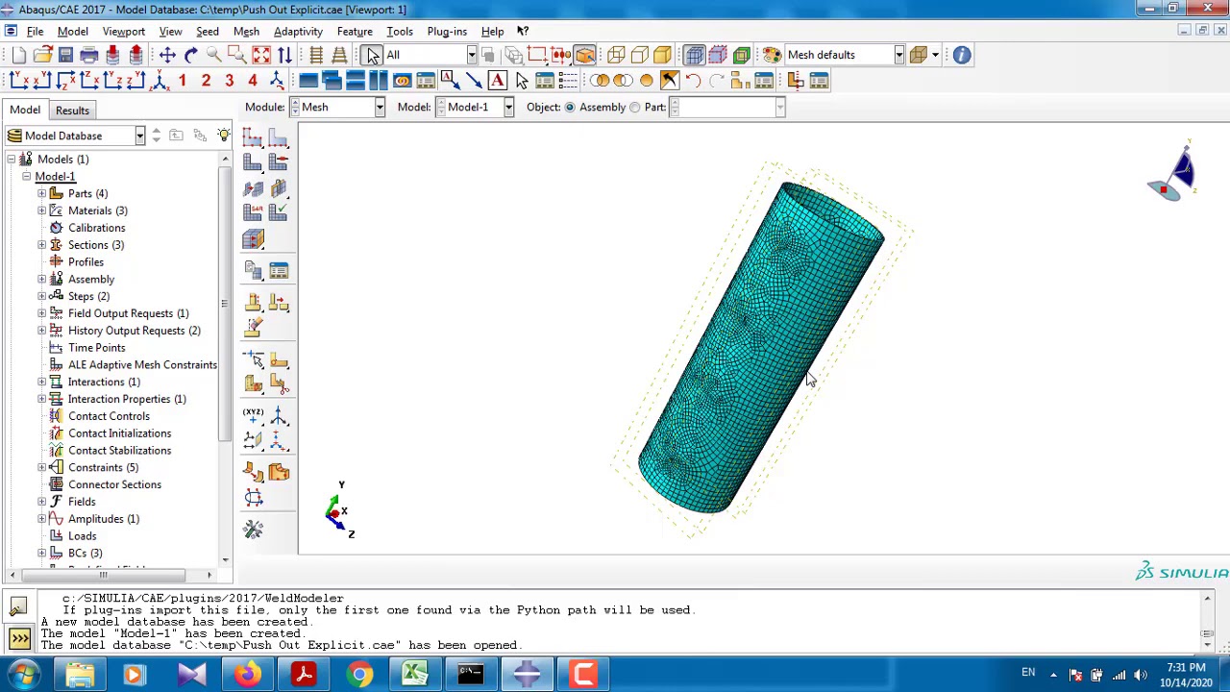The height and width of the screenshot is (692, 1230).
Task: Toggle the hidden-line render style
Action: tap(639, 55)
